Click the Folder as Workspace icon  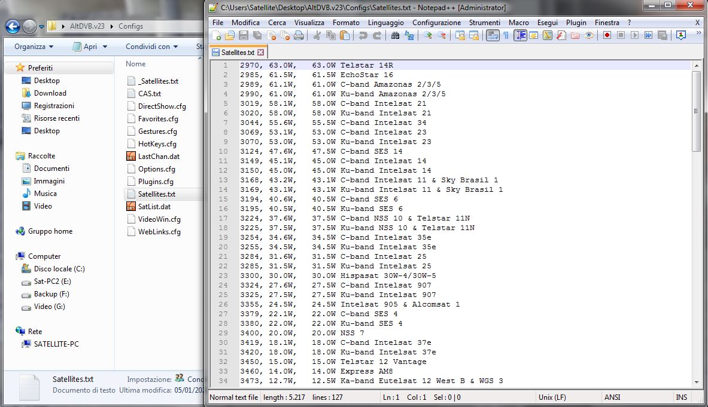575,36
